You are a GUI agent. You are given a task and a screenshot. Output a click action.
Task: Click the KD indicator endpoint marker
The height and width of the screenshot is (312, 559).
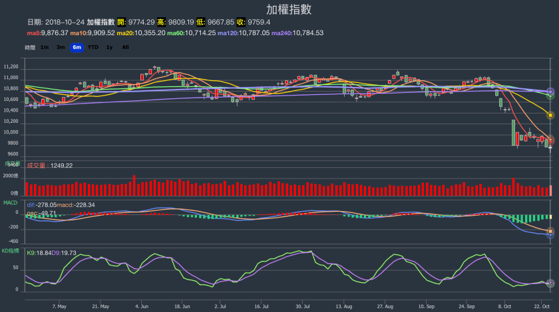click(x=550, y=283)
